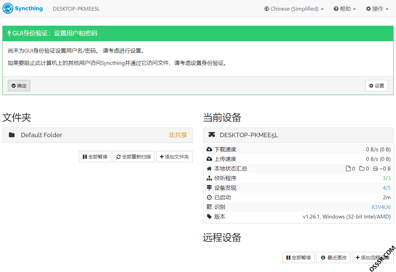The width and height of the screenshot is (396, 272).
Task: Click the sitemap icon beside 侦听程序
Action: [x=209, y=178]
